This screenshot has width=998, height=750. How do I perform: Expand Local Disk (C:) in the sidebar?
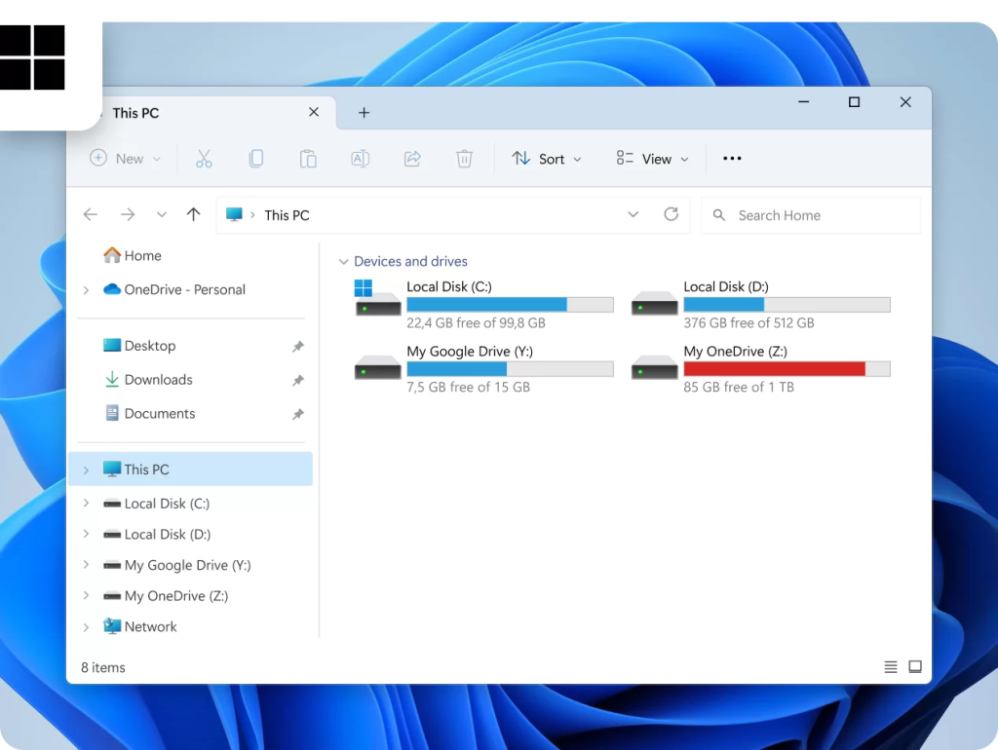(x=86, y=504)
